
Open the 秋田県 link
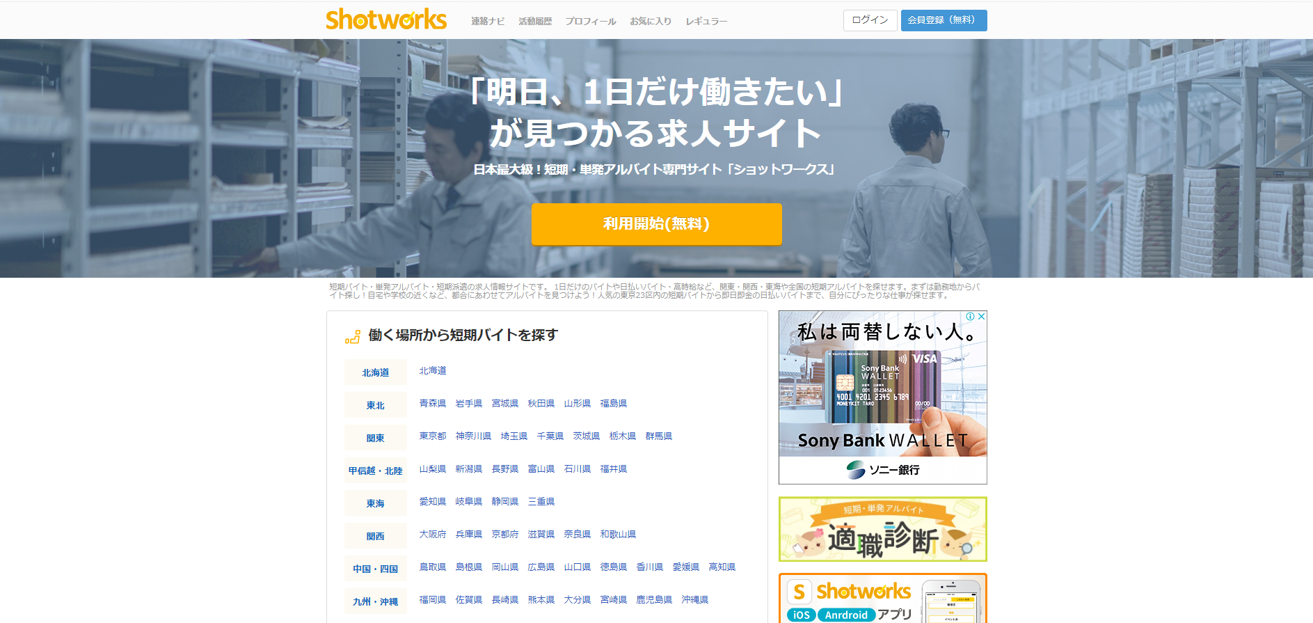(x=541, y=403)
